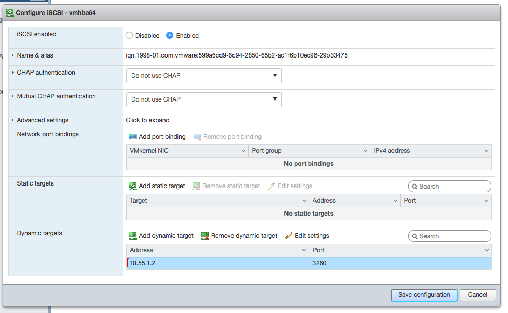Click the Remove dynamic target label
508x313 pixels.
coord(244,236)
